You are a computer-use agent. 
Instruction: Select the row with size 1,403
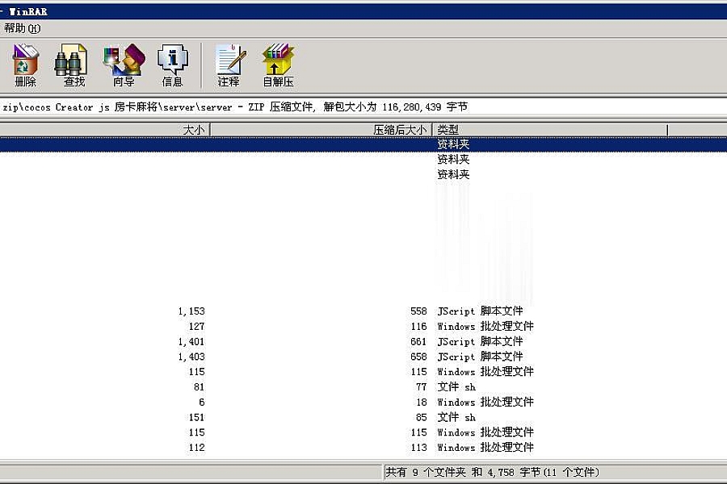coord(363,357)
